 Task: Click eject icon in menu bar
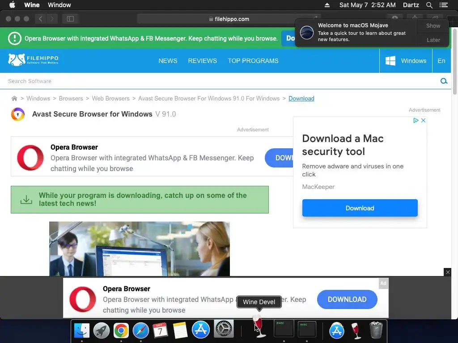[x=327, y=5]
